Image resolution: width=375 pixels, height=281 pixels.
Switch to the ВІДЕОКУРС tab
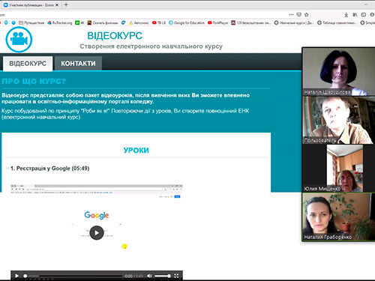(28, 64)
